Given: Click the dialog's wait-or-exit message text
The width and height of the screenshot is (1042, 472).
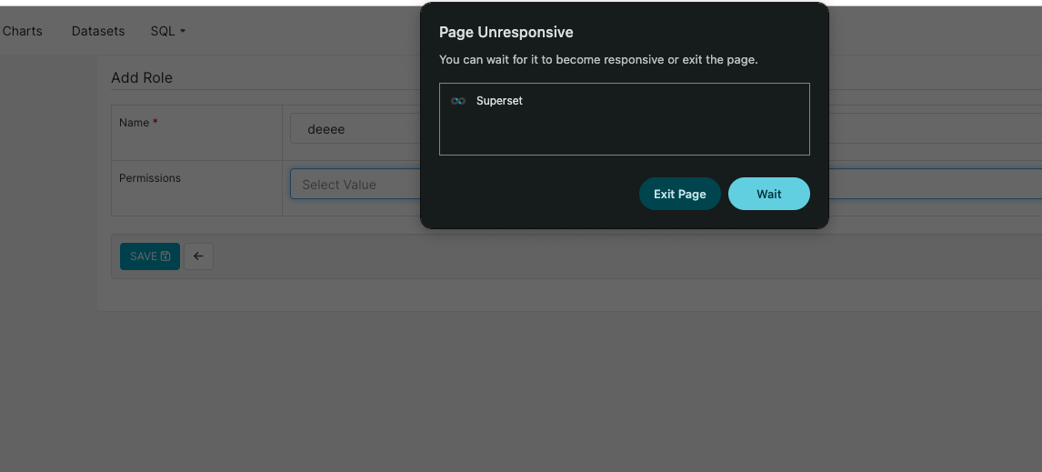Looking at the screenshot, I should (597, 60).
